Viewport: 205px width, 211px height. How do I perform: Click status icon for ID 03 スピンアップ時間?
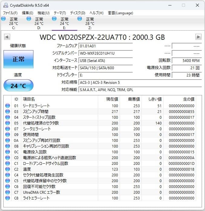(8, 111)
